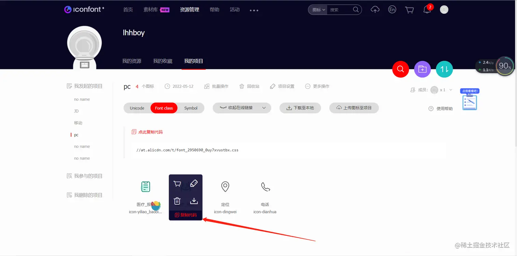The width and height of the screenshot is (517, 256).
Task: Open the user avatar menu
Action: pos(444,10)
